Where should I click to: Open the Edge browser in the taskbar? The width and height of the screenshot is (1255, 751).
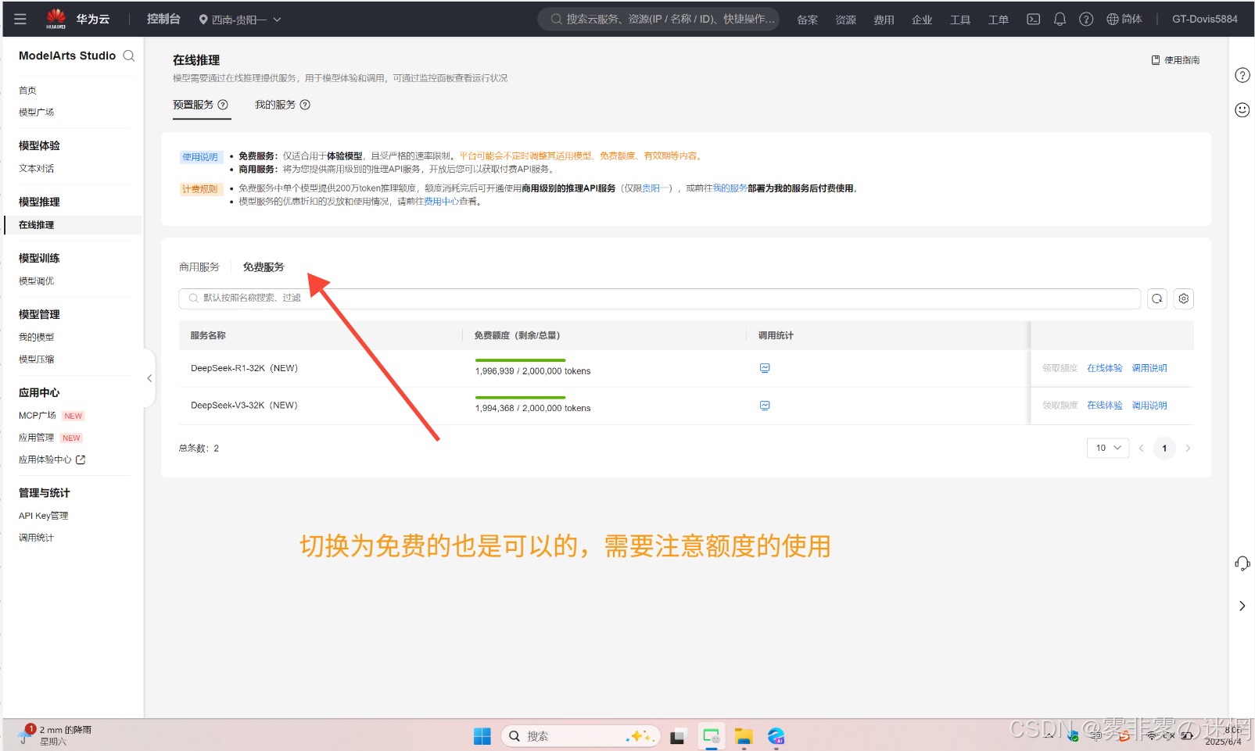[x=776, y=736]
